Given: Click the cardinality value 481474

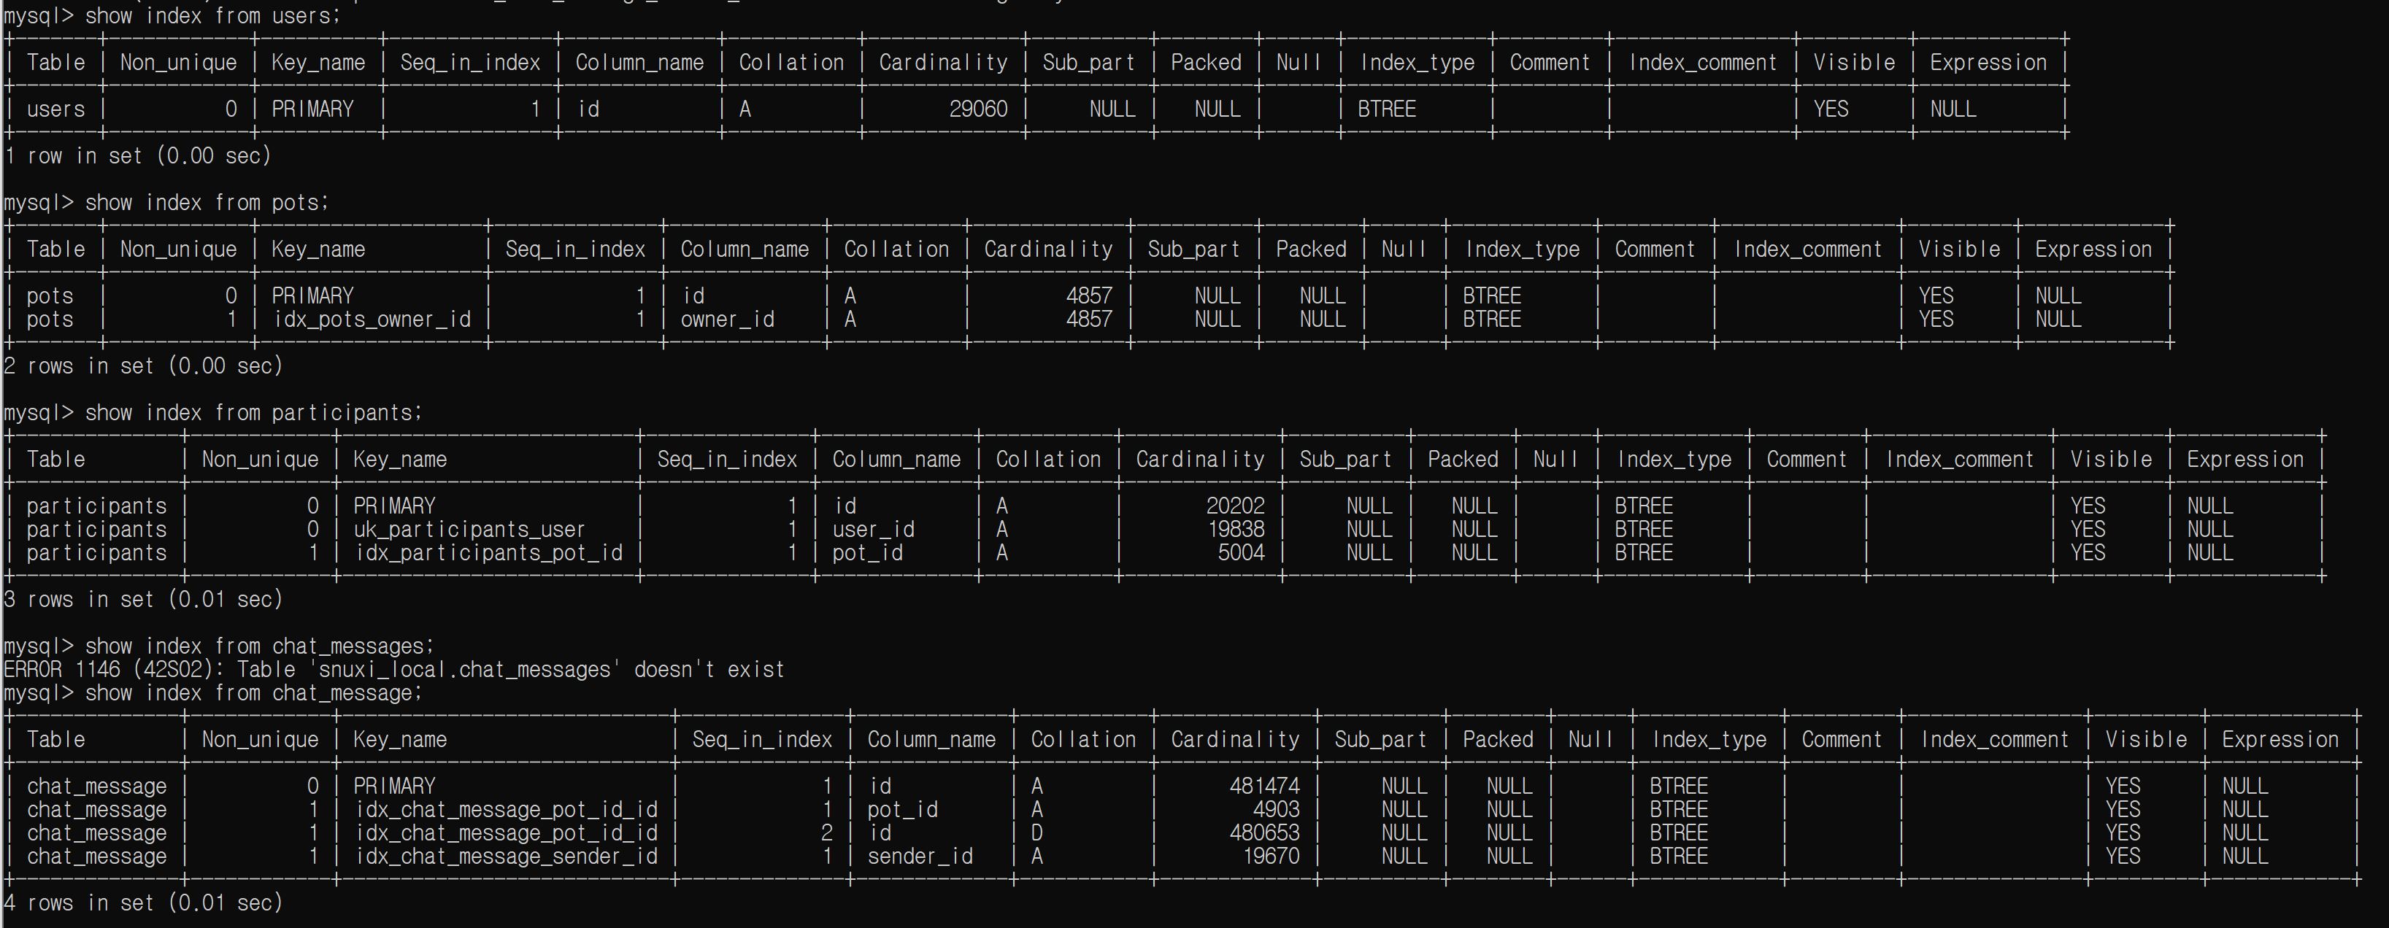Looking at the screenshot, I should (x=1264, y=786).
